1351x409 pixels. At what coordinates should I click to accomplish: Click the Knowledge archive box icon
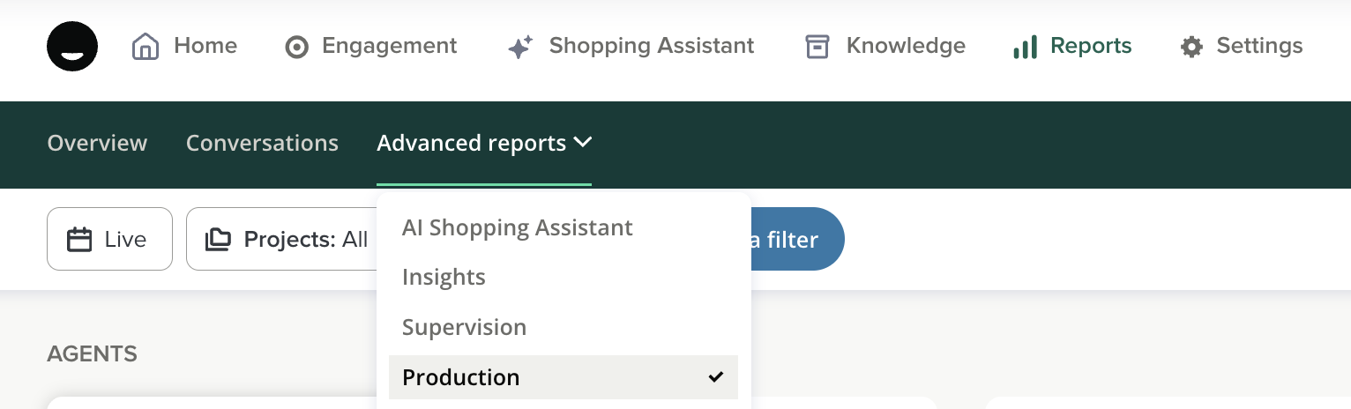tap(817, 47)
